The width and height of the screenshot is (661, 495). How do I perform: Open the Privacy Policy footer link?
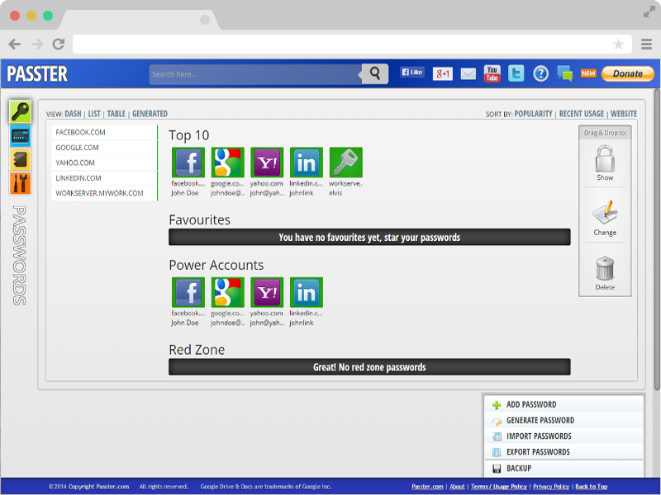[x=551, y=487]
